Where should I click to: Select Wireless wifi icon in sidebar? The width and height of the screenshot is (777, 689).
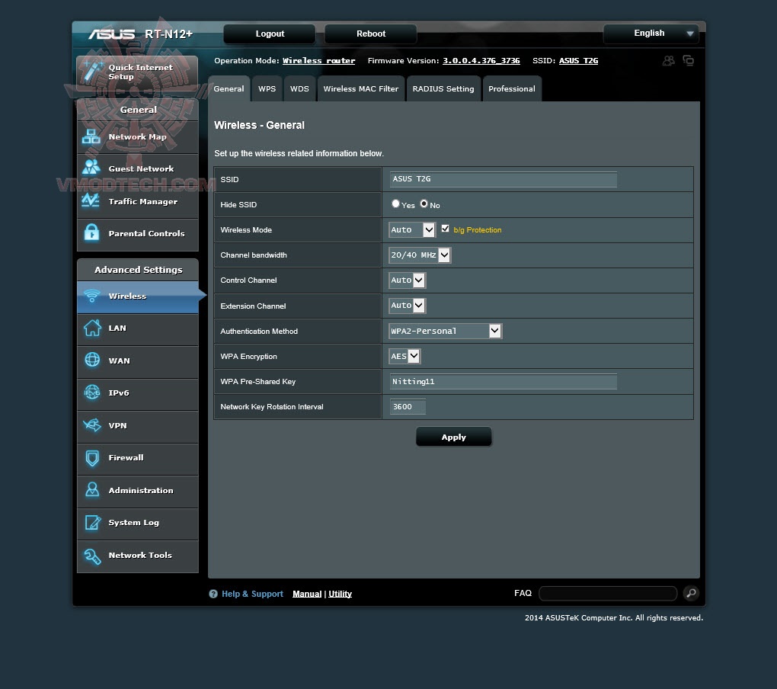(91, 296)
